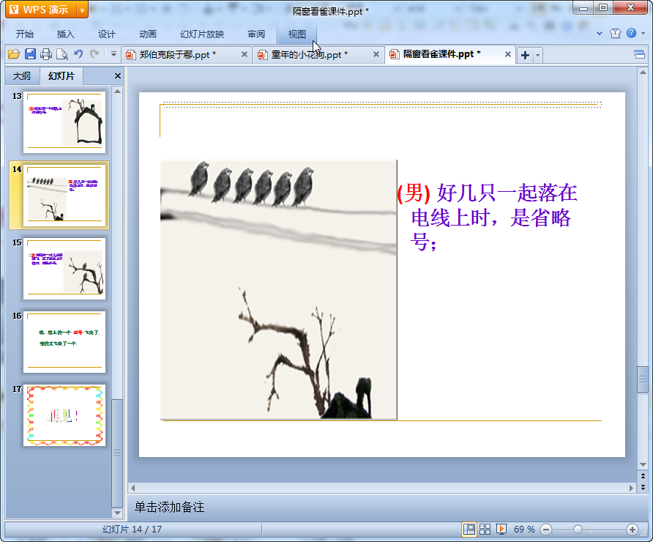Switch to Slide Sorter view icon
Image resolution: width=653 pixels, height=542 pixels.
point(485,529)
